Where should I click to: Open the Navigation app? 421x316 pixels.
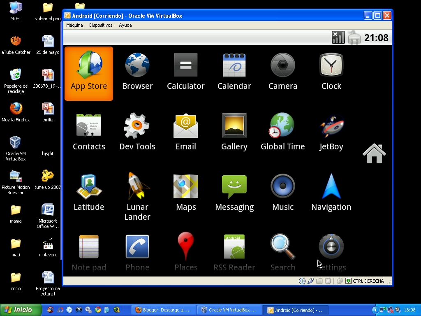tap(331, 193)
